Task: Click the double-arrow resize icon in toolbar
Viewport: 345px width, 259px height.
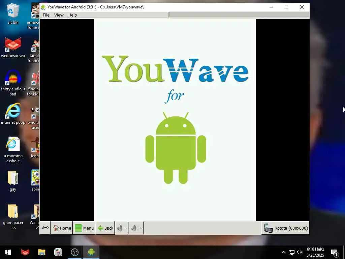Action: tap(45, 228)
